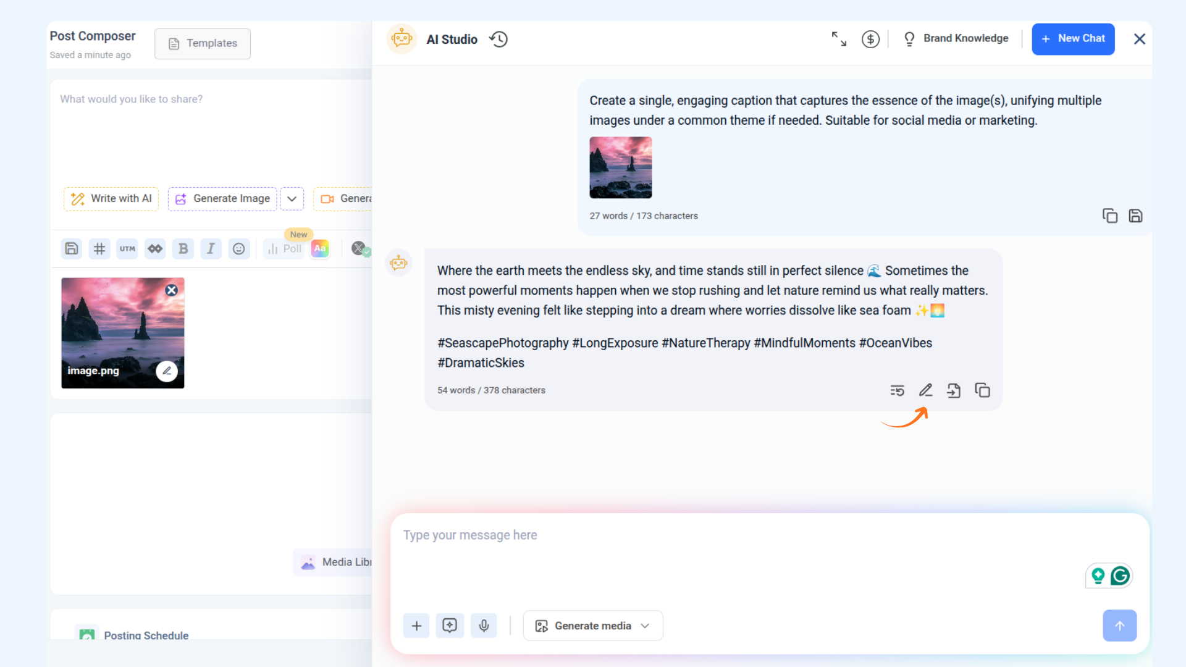Open the credits dollar icon
1186x667 pixels.
click(x=870, y=40)
